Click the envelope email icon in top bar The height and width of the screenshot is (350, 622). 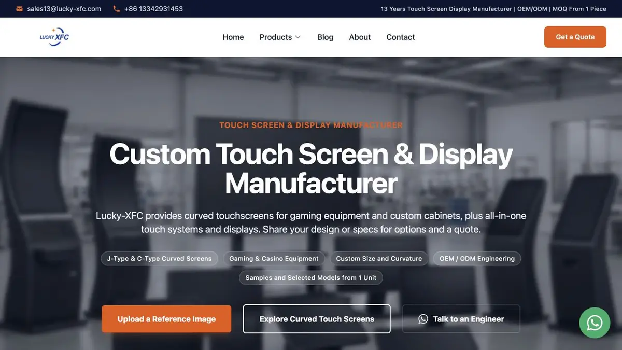click(20, 9)
